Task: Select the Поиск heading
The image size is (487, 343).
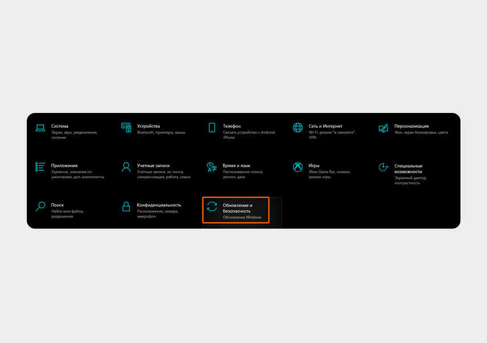Action: point(58,205)
